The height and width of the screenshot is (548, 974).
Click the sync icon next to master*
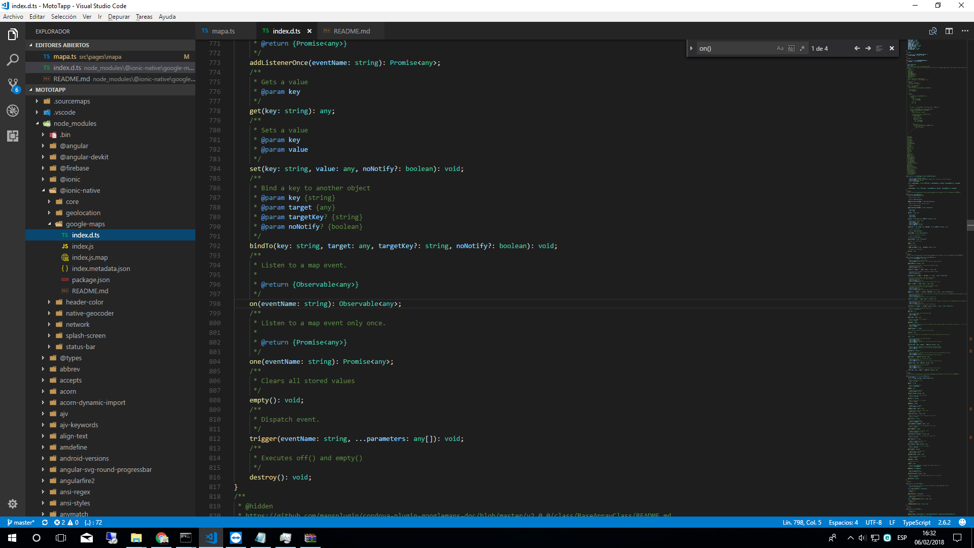[45, 522]
